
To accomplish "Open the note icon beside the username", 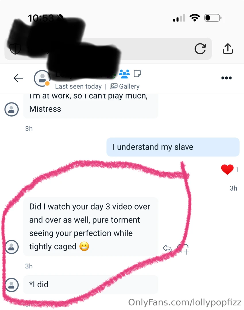I will [x=137, y=73].
